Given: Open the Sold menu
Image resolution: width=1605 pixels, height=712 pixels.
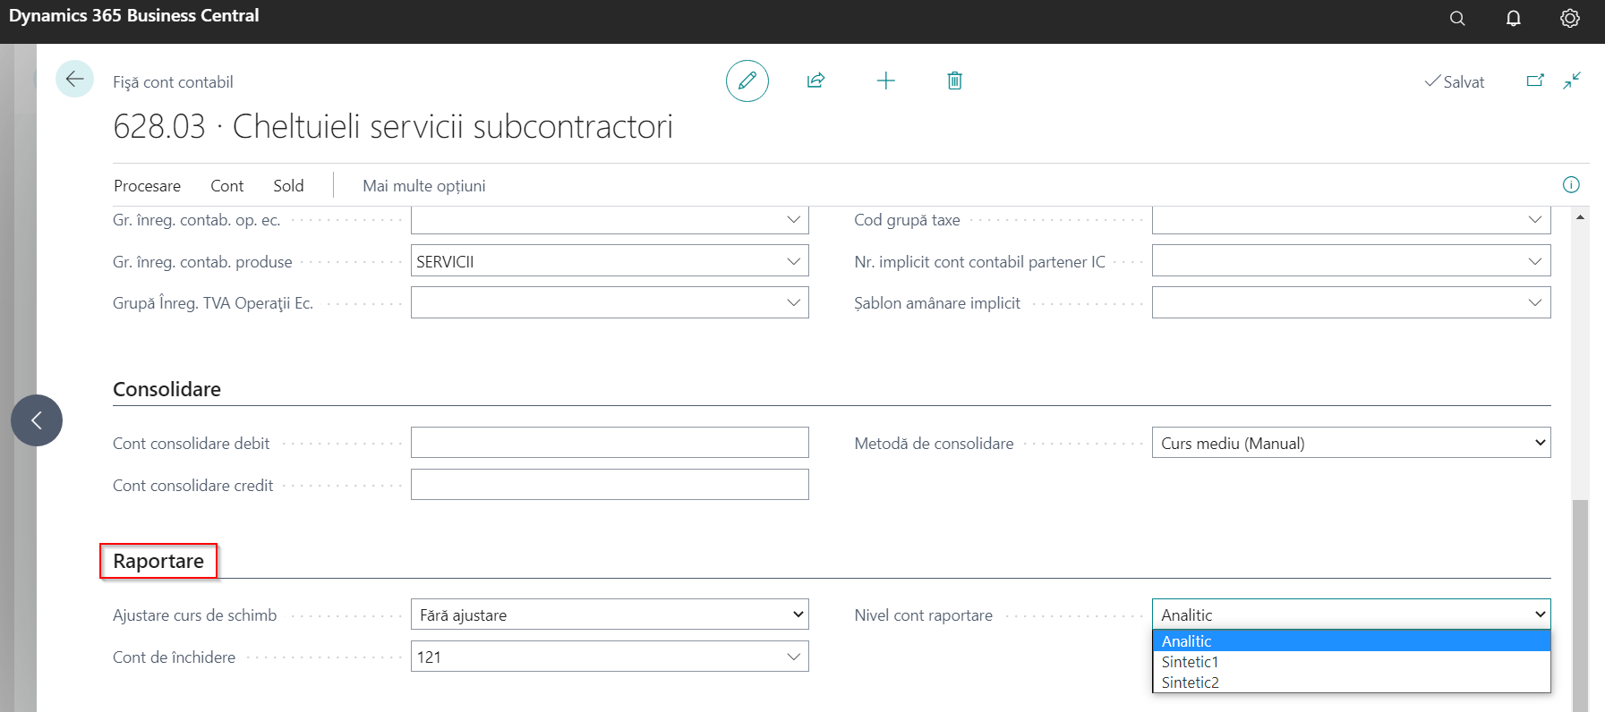Looking at the screenshot, I should pos(288,186).
